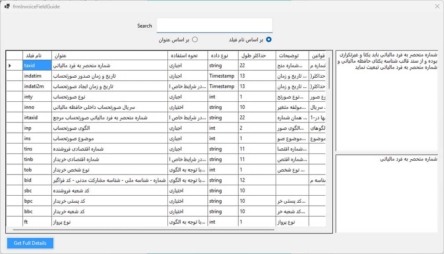This screenshot has width=444, height=254.
Task: Select the "بر اساس عنوان" radio button
Action: [x=195, y=39]
